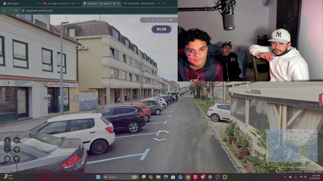Move backward using the lower street arrow
This screenshot has height=181, width=323.
(160, 140)
